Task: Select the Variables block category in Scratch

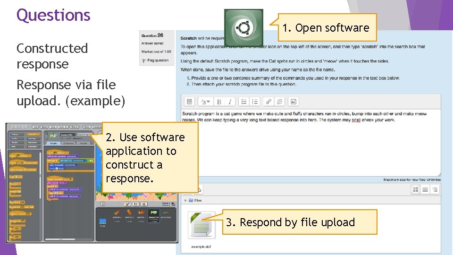Action: pos(34,146)
